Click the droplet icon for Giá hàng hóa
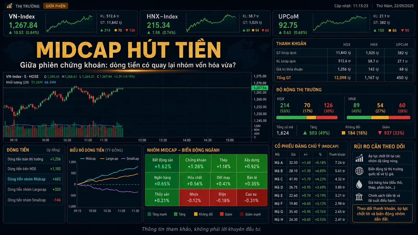 pyautogui.click(x=359, y=184)
